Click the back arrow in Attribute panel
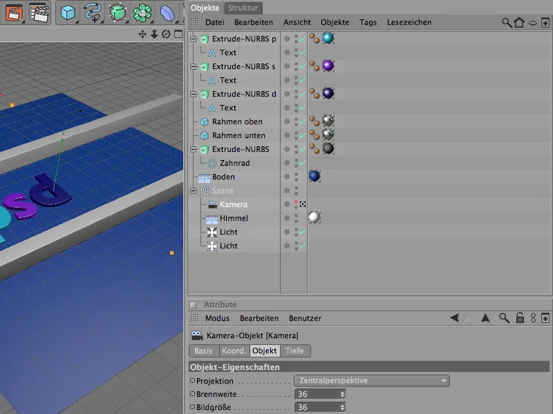The height and width of the screenshot is (414, 553). point(454,318)
